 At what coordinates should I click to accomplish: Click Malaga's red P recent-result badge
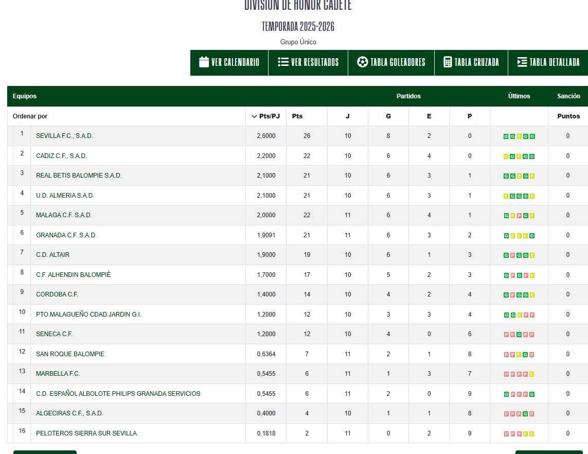[519, 216]
